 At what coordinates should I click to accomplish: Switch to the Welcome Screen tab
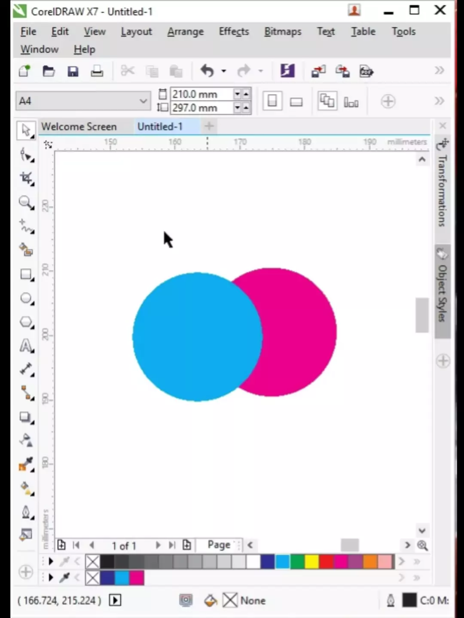point(79,127)
